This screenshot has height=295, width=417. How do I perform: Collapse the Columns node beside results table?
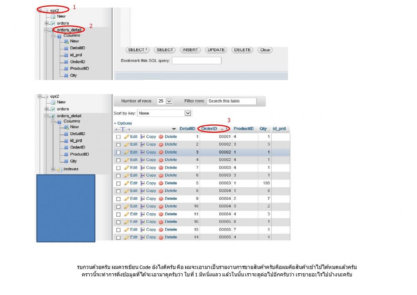point(53,121)
